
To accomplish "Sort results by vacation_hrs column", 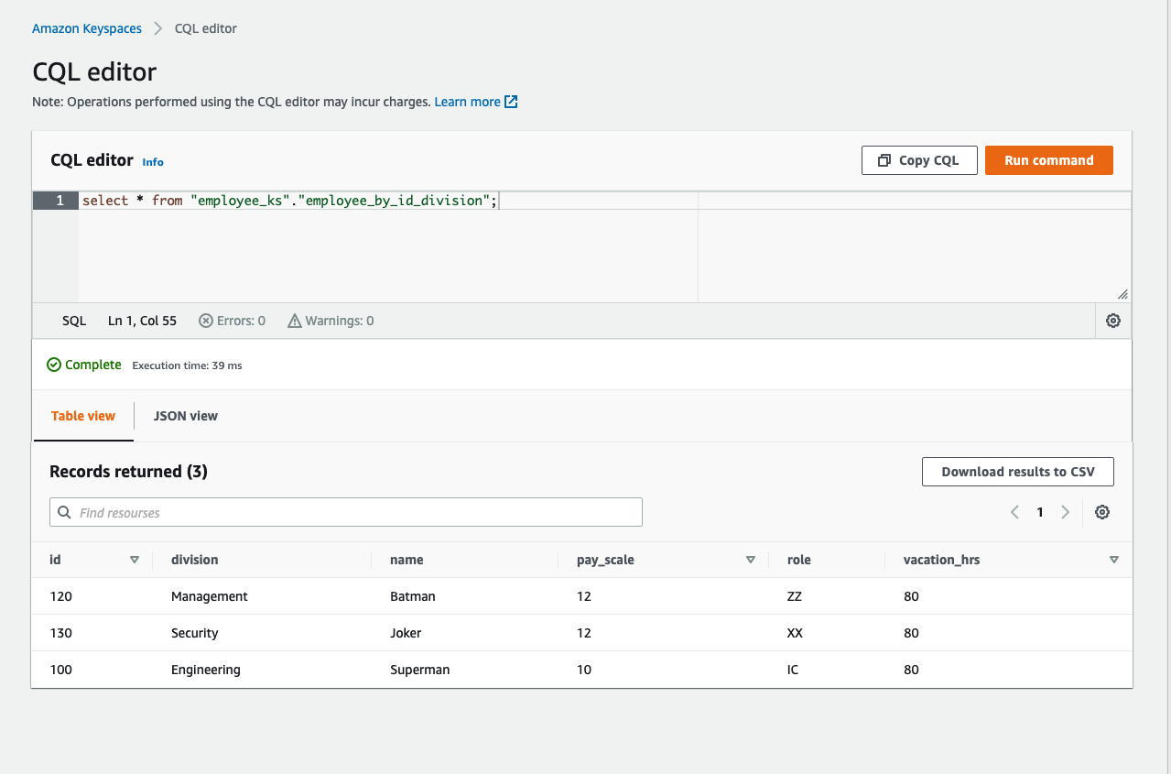I will pyautogui.click(x=1114, y=560).
